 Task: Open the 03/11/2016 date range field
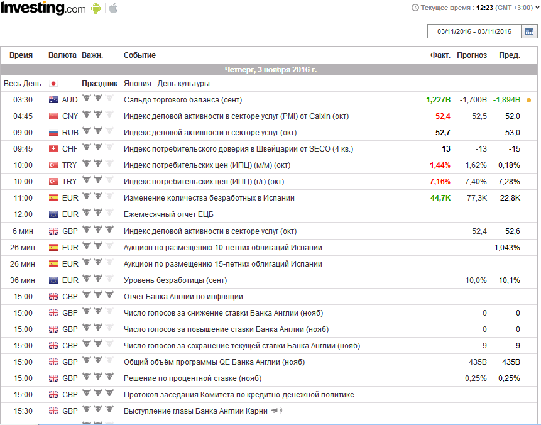coord(474,31)
